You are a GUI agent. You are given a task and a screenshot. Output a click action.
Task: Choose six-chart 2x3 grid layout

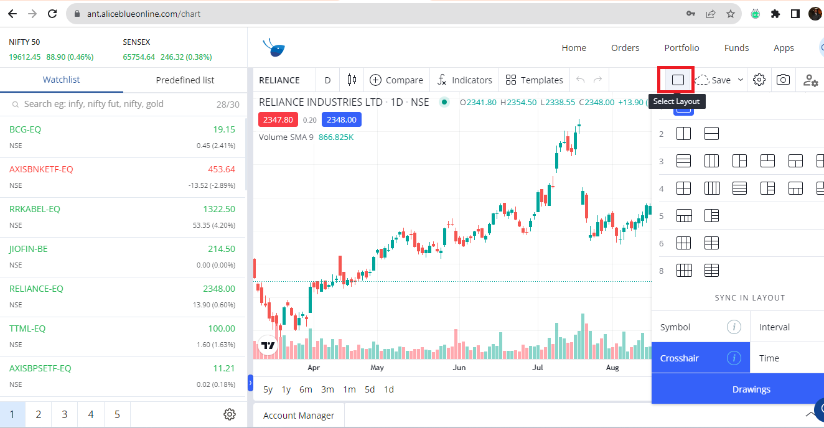point(711,243)
